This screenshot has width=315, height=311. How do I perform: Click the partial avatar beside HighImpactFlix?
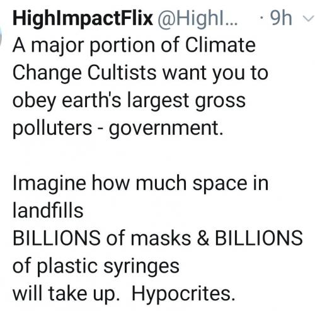[x=1, y=37]
